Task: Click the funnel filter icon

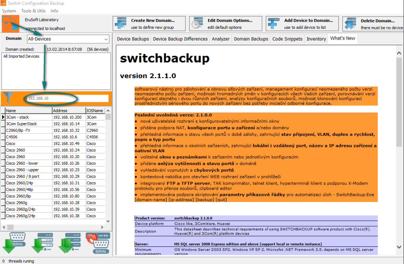Action: pyautogui.click(x=8, y=98)
